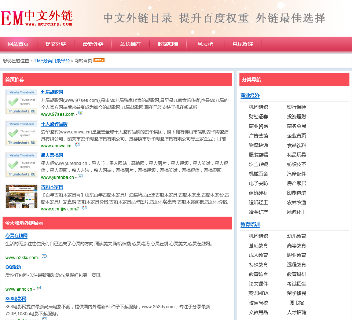Open the QQ活动 title link
Viewport: 352px width, 320px height.
pyautogui.click(x=13, y=267)
